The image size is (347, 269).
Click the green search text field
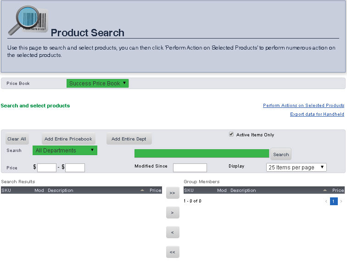(x=201, y=153)
